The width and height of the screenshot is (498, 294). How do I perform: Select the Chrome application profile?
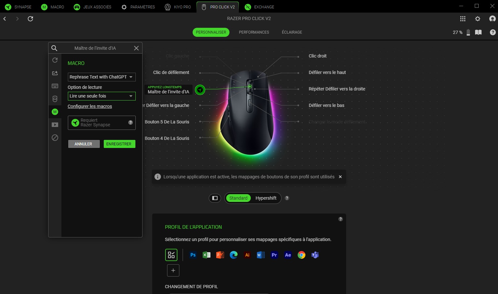tap(302, 255)
